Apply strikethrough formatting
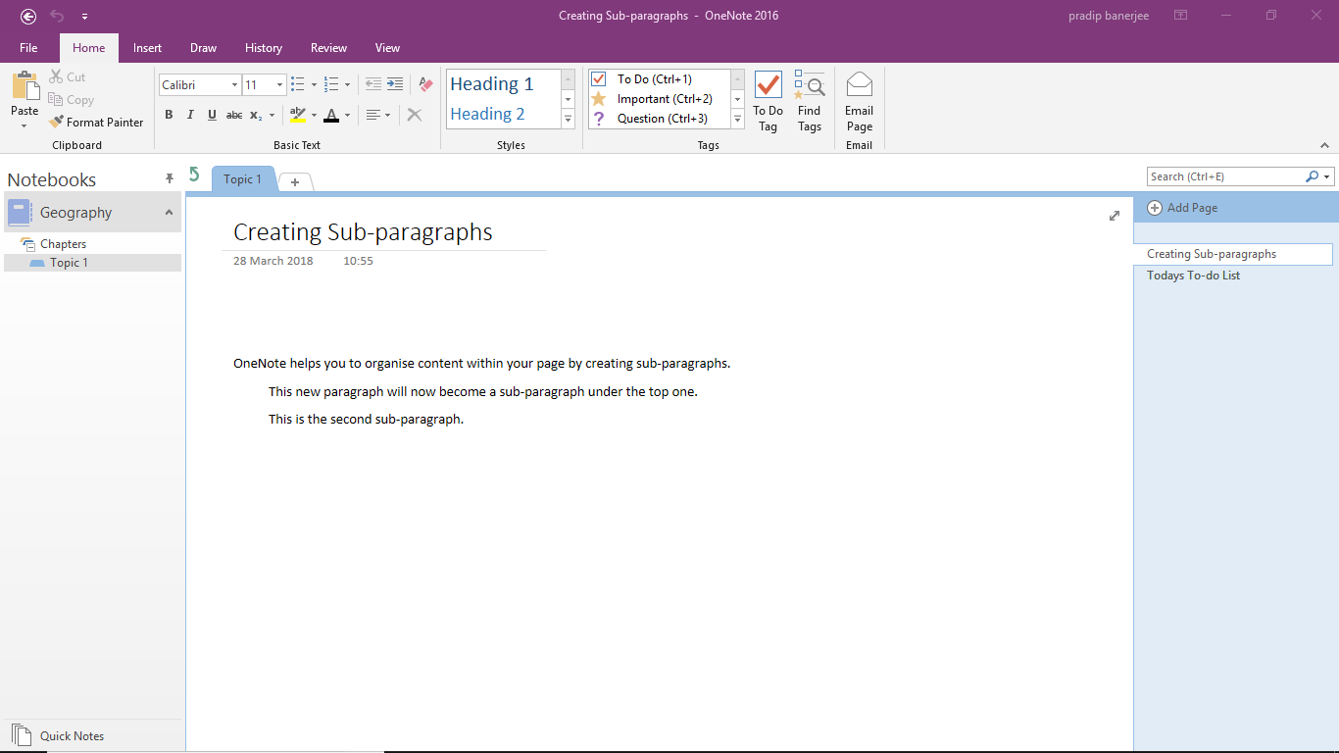This screenshot has height=753, width=1339. click(x=234, y=115)
